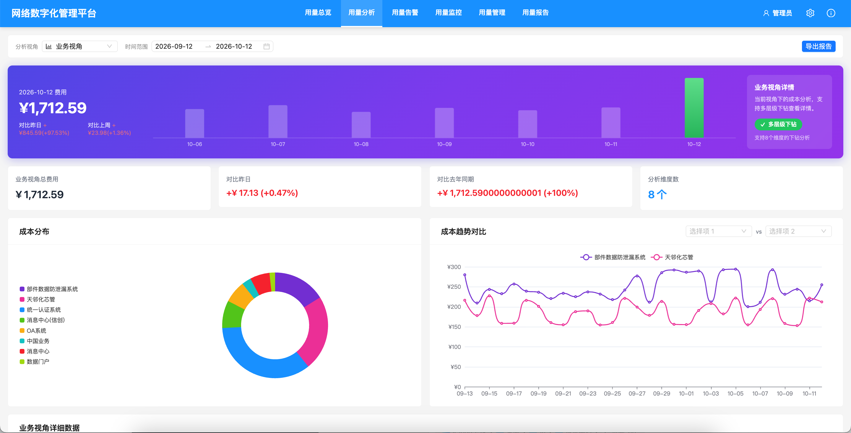Viewport: 851px width, 433px height.
Task: Toggle 消息中心 red legend item
Action: [34, 351]
